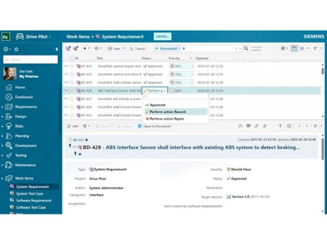Screen dimensions: 327x245
Task: Click the Drive Pilot car project icon
Action: click(x=20, y=37)
